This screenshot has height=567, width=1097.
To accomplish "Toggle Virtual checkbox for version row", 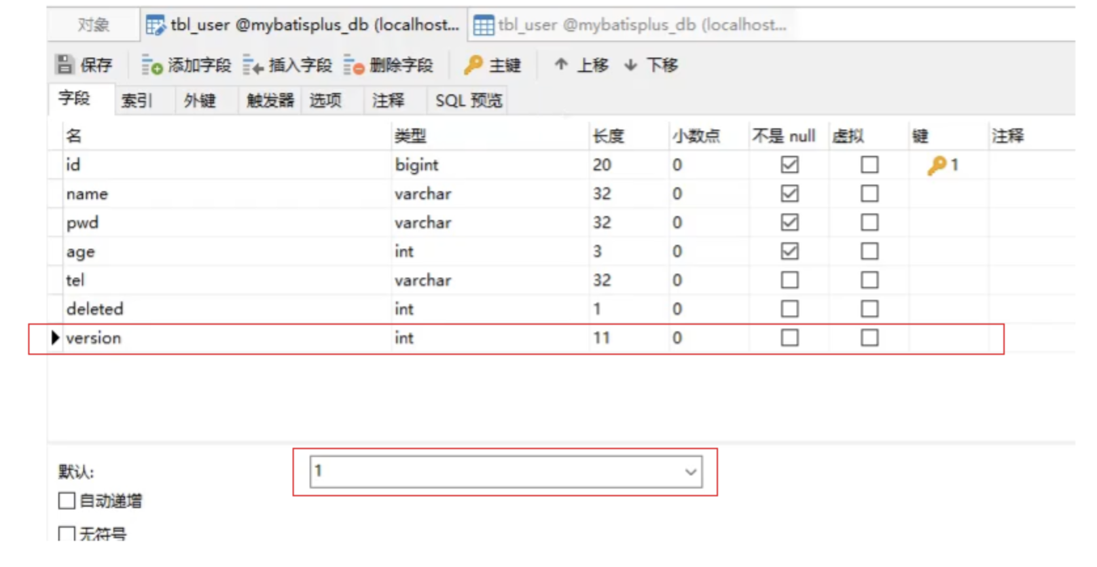I will point(869,338).
